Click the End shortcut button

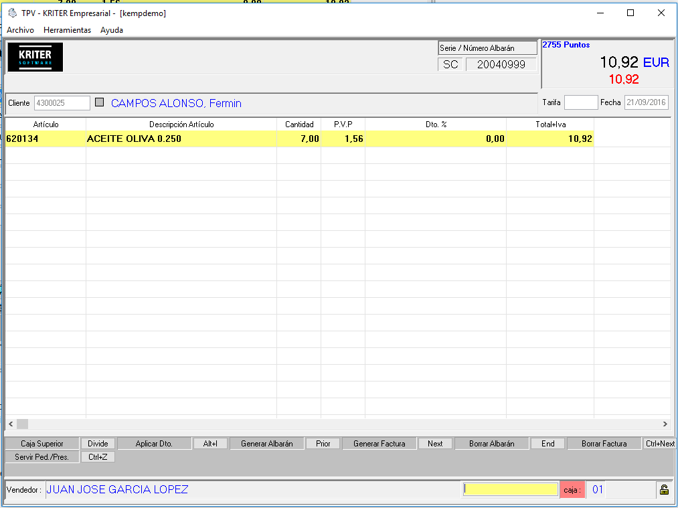tap(547, 444)
